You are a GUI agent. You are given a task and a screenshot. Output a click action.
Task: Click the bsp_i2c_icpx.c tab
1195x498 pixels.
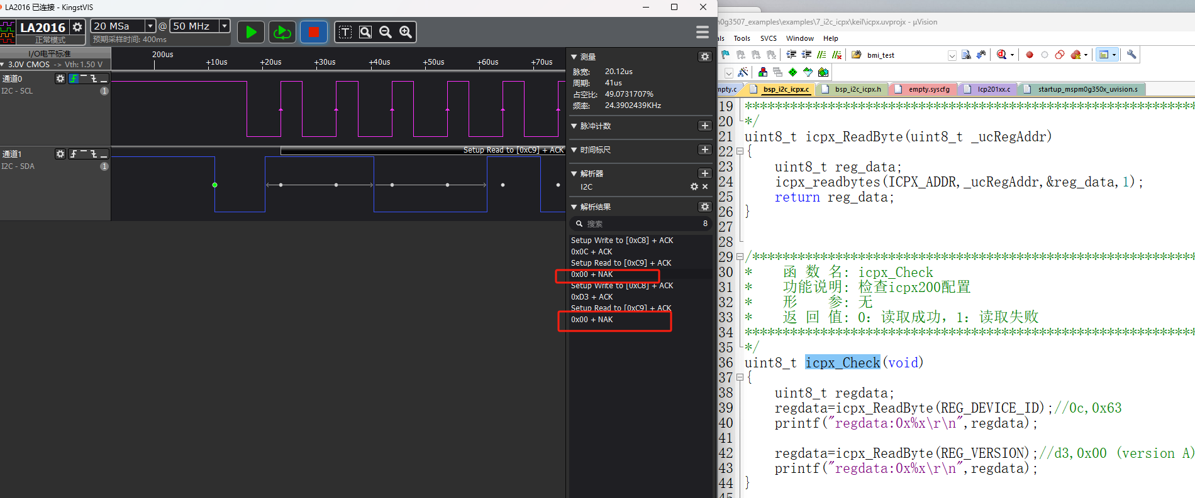[x=780, y=89]
